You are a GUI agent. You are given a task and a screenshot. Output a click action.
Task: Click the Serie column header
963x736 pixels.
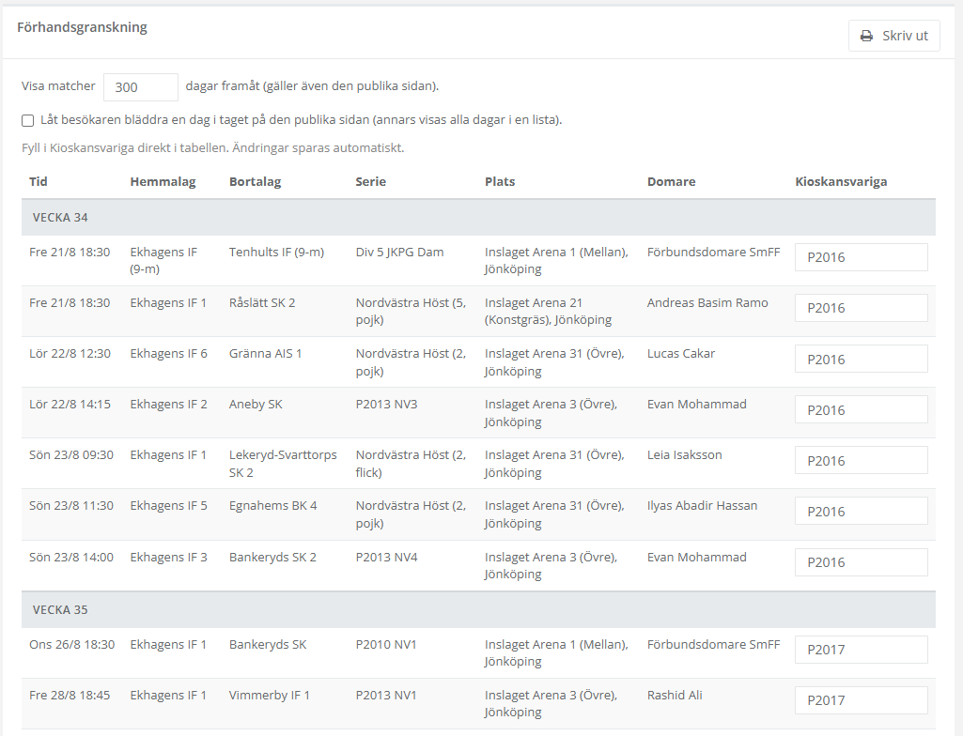coord(370,182)
